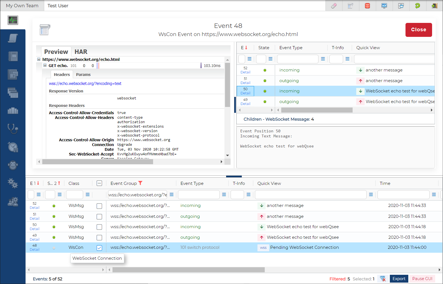
Task: Open the wss://echo.websocket.org/?encoding=text link
Action: click(85, 83)
